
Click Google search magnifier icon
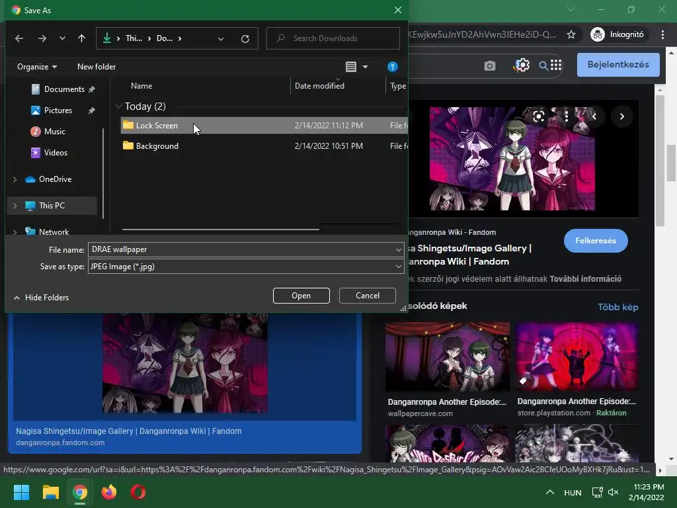[543, 65]
